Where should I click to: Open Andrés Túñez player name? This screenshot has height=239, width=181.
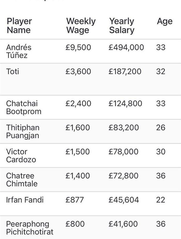tap(19, 51)
